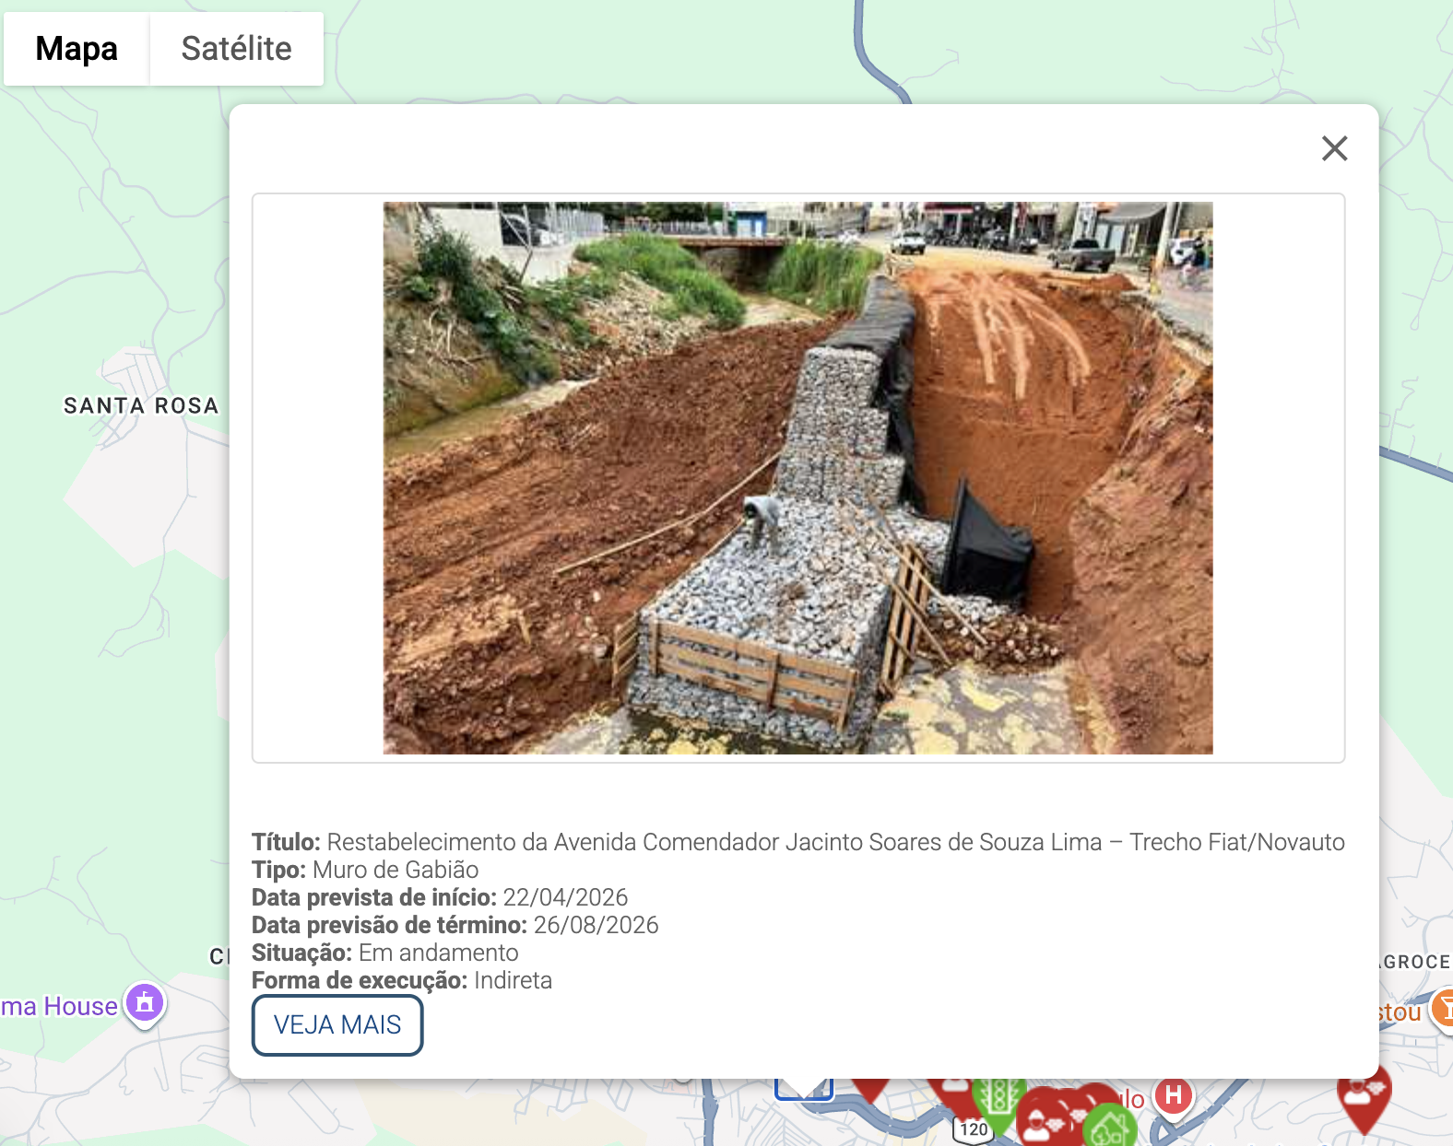This screenshot has height=1146, width=1453.
Task: Click the hospital H marker
Action: tap(1174, 1095)
